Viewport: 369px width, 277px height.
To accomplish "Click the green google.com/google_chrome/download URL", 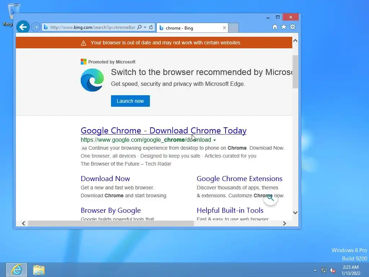I will coord(146,140).
